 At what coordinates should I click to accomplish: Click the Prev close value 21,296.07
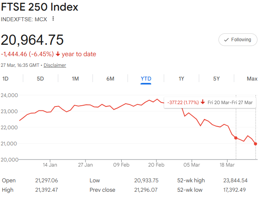click(x=146, y=190)
